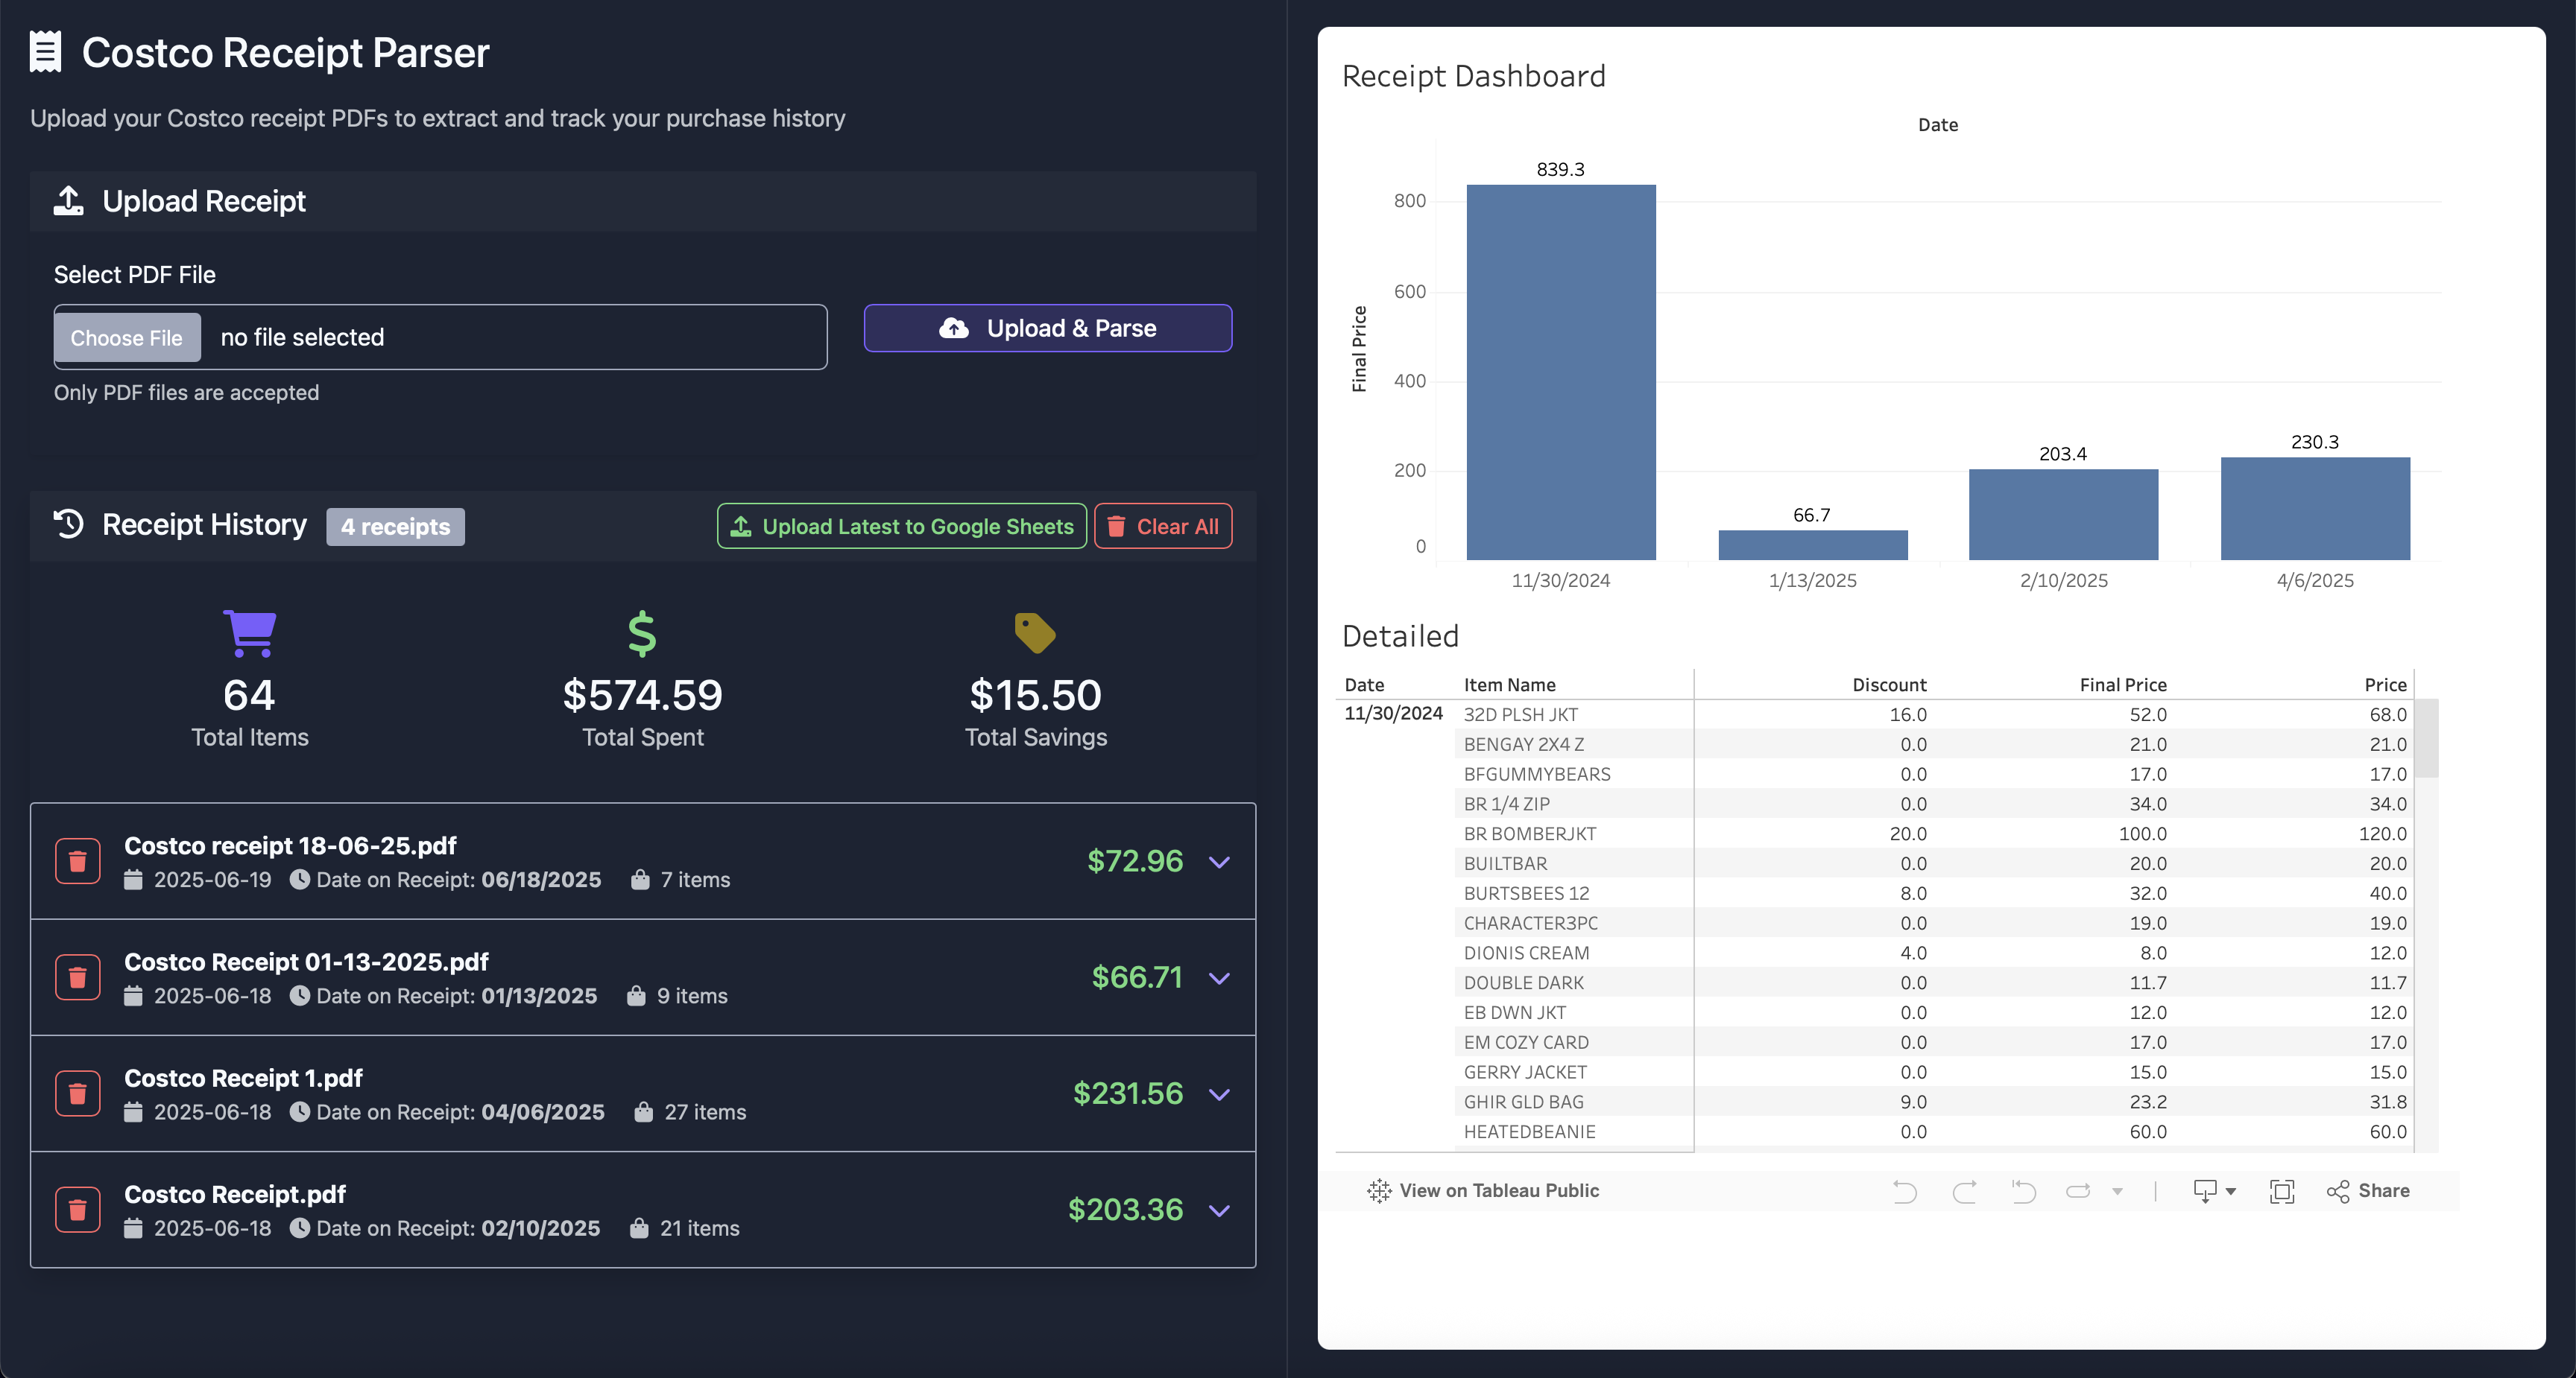
Task: Expand the Costco Receipt 01-13-2025.pdf row chevron
Action: 1219,977
